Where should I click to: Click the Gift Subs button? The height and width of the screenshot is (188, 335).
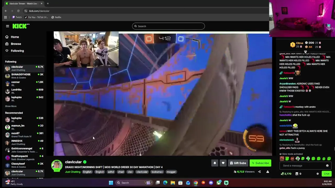click(238, 163)
